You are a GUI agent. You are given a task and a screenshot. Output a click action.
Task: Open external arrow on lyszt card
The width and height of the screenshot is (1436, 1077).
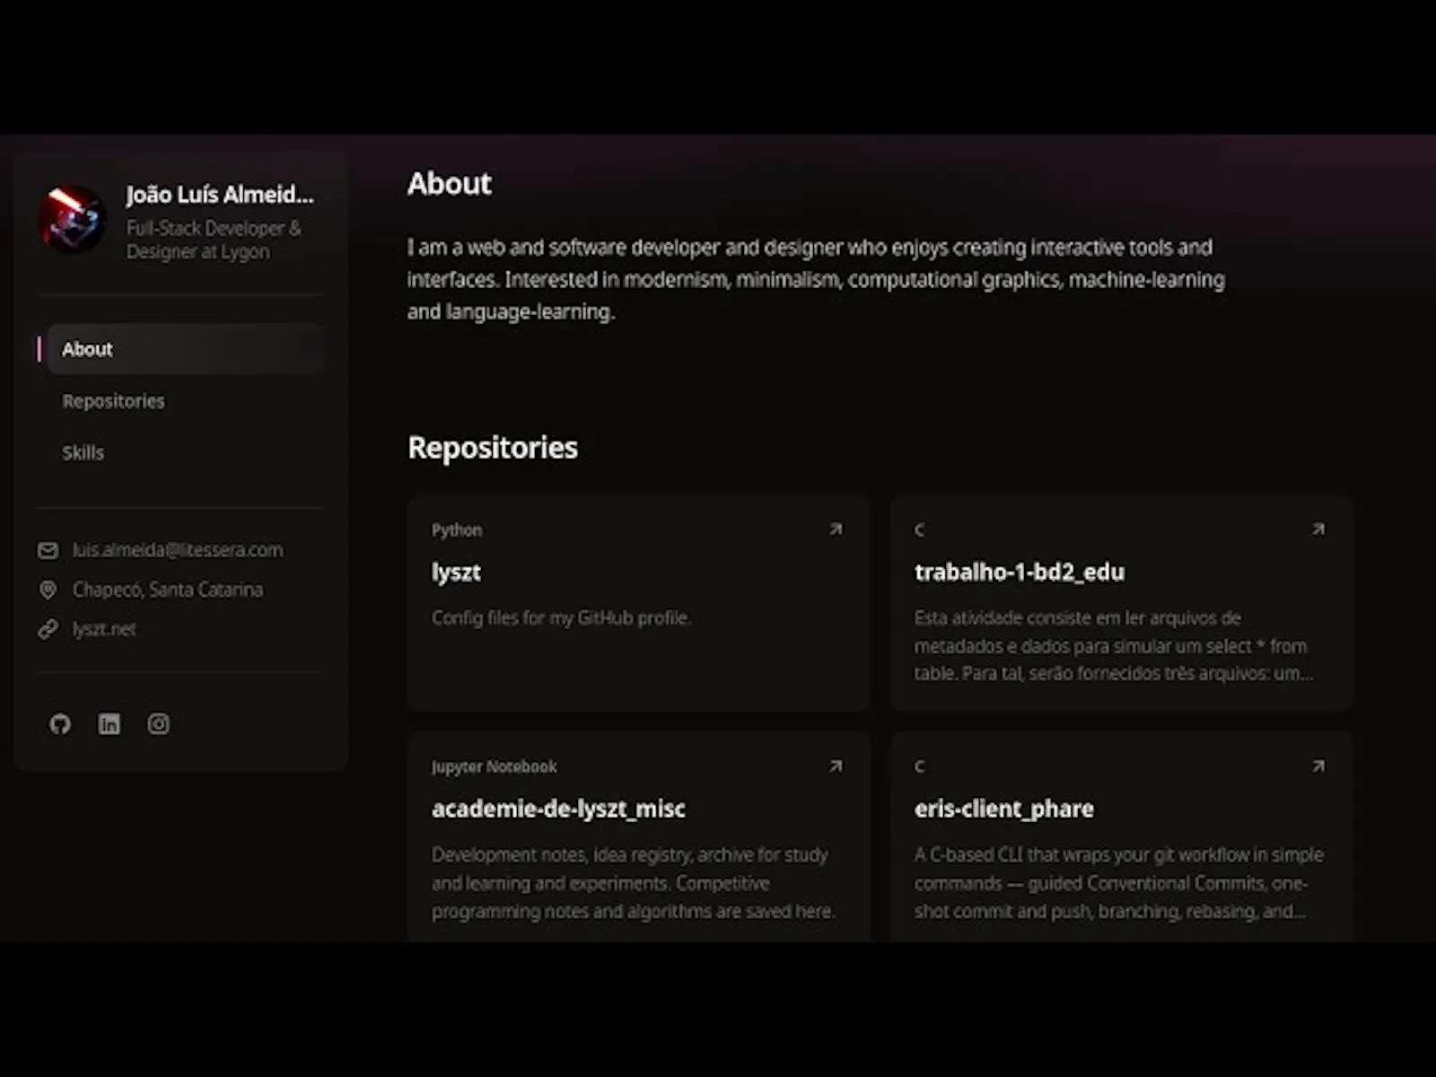pos(836,530)
